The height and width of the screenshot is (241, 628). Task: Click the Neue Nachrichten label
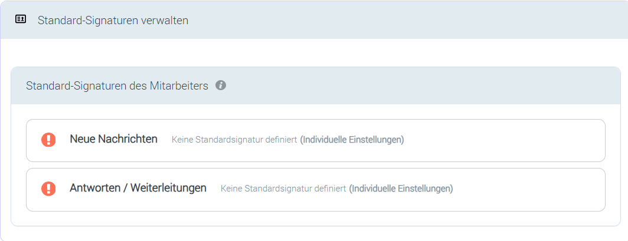(x=113, y=139)
